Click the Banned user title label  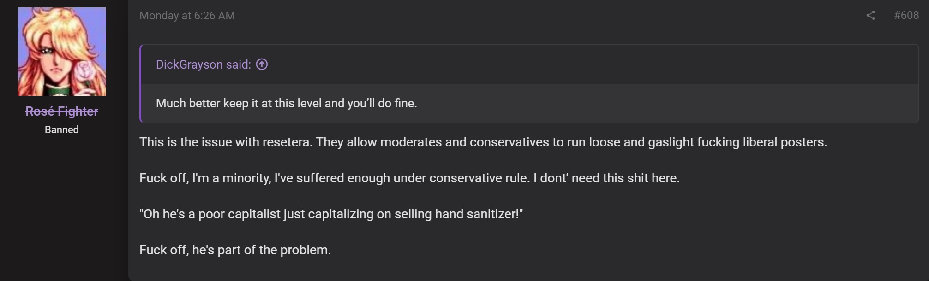[x=62, y=130]
